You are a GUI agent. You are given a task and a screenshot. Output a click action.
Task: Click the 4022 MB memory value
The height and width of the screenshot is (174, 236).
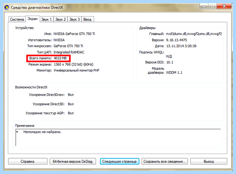pos(60,58)
